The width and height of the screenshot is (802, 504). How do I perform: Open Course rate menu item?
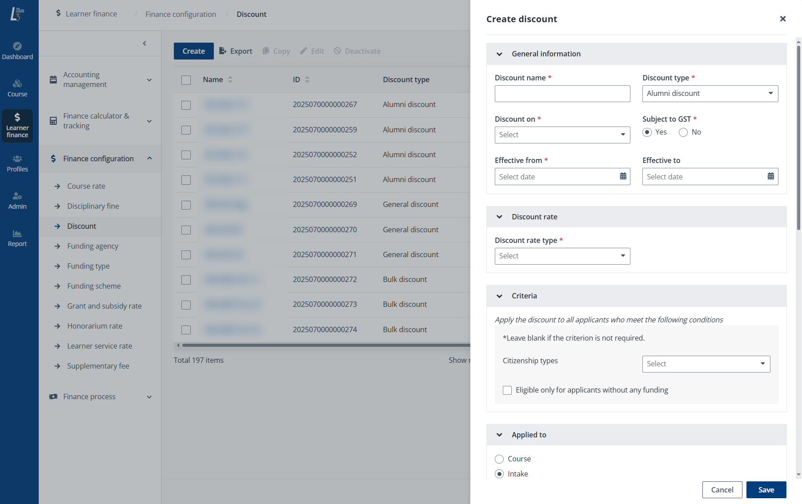click(x=86, y=186)
